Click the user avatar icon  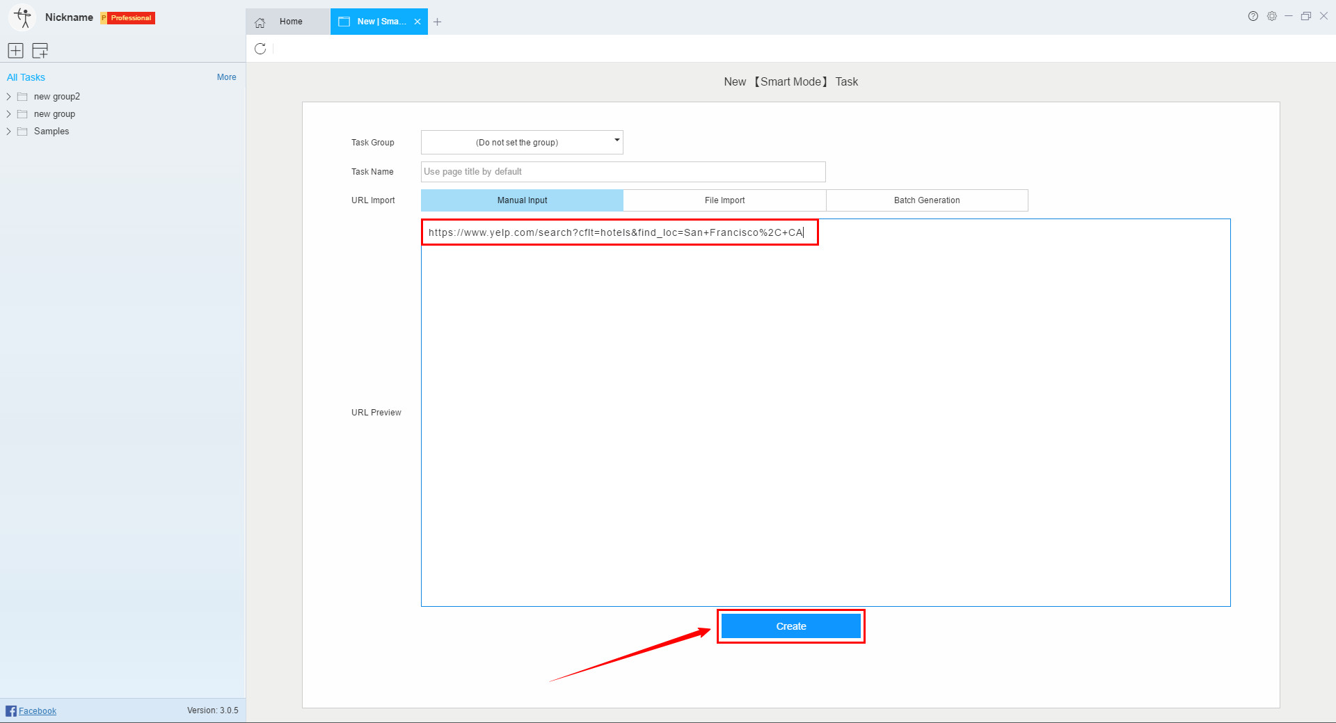click(x=23, y=17)
